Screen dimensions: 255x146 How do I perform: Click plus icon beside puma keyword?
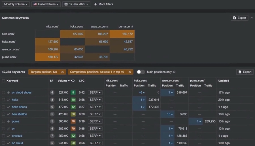pyautogui.click(x=8, y=121)
